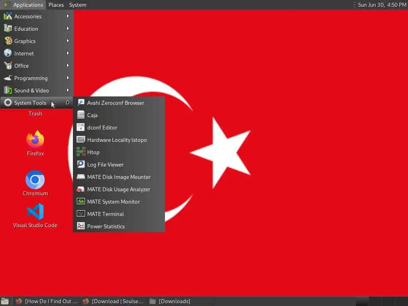Image resolution: width=408 pixels, height=306 pixels.
Task: Click the Show Desktop button in bottom panel
Action: 5,301
